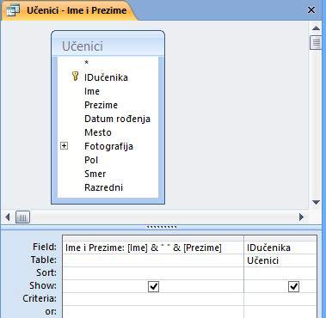The image size is (326, 318).
Task: Click the Ime i Prezime expression field cell
Action: tap(153, 248)
